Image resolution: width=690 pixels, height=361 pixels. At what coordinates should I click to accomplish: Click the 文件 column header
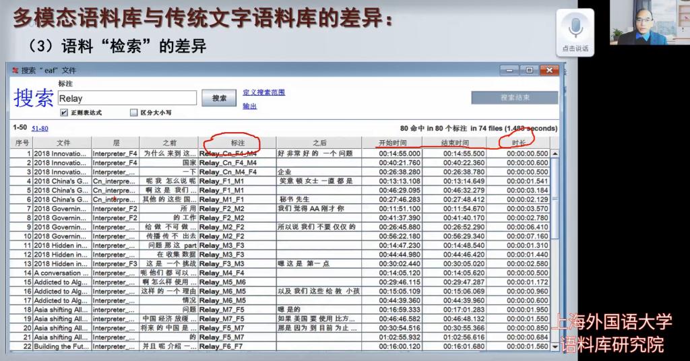coord(63,143)
